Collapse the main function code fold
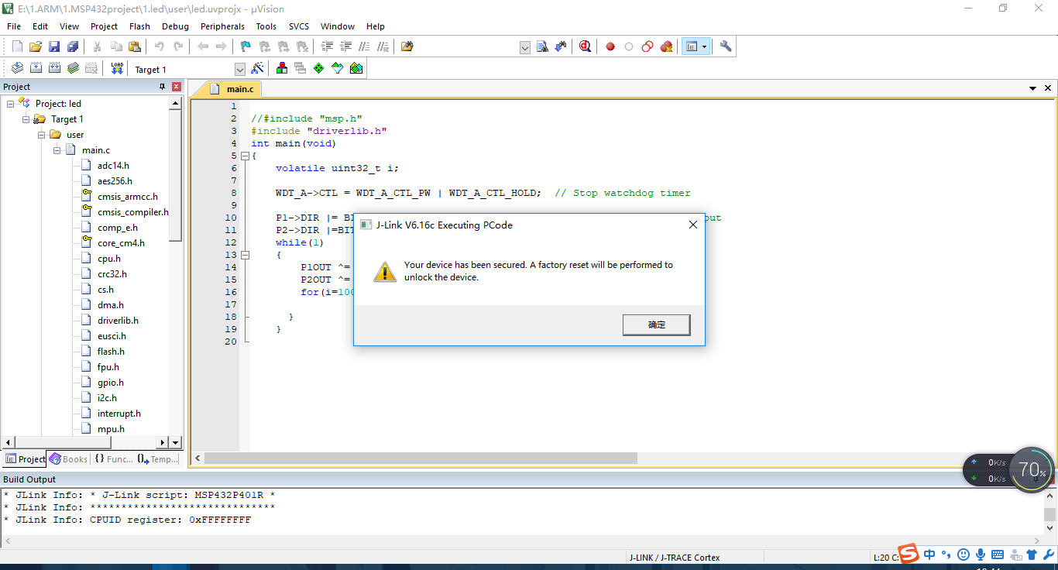Image resolution: width=1058 pixels, height=570 pixels. [246, 156]
